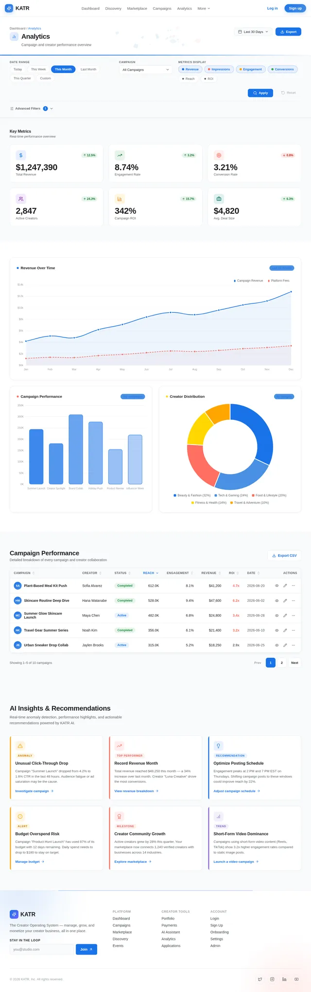This screenshot has width=311, height=992.
Task: Sort table by Engagement column
Action: (x=180, y=573)
